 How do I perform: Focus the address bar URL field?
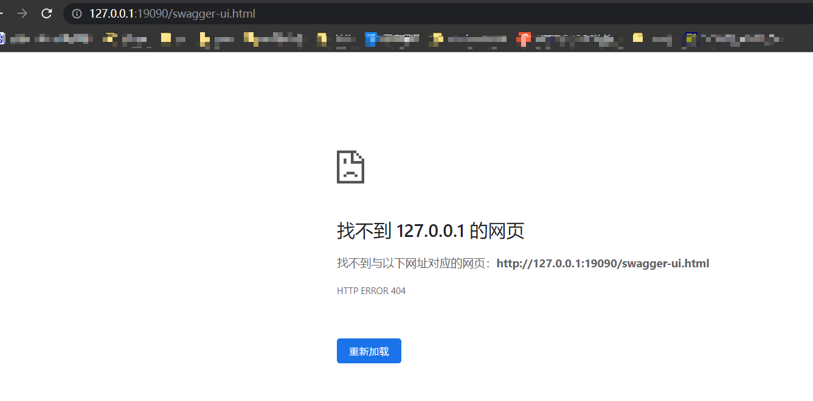(x=365, y=13)
